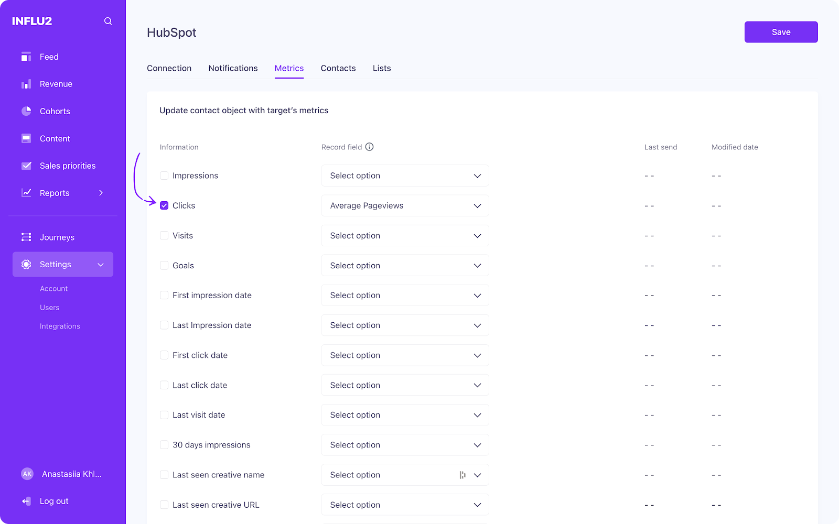The height and width of the screenshot is (524, 839).
Task: Click the search magnifier icon in sidebar
Action: (x=108, y=21)
